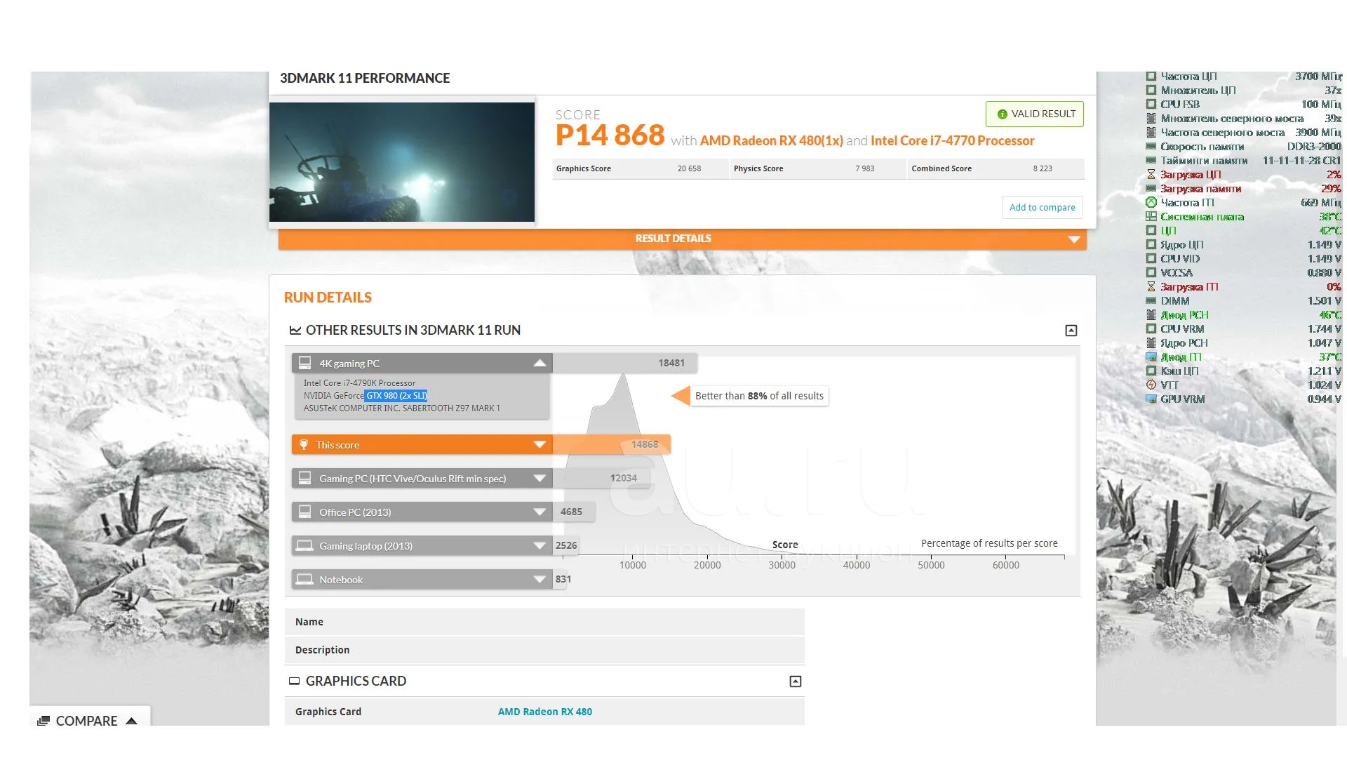This screenshot has width=1347, height=758.
Task: Click the trophy icon beside This score
Action: (x=304, y=444)
